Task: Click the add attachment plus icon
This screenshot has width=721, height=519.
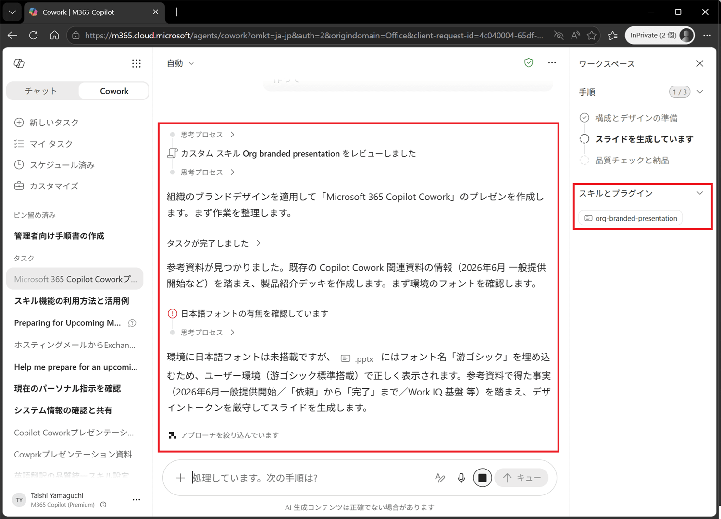Action: (180, 478)
